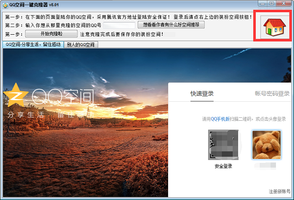The image size is (294, 200).
Task: Open the QQ手机版 link
Action: click(220, 119)
